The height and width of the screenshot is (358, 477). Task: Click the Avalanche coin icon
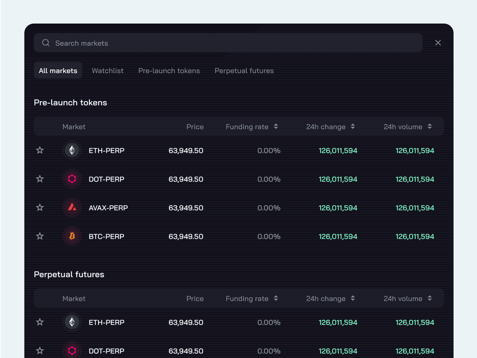coord(71,208)
